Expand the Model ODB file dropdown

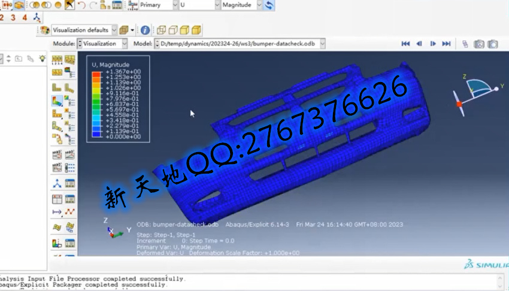click(240, 44)
